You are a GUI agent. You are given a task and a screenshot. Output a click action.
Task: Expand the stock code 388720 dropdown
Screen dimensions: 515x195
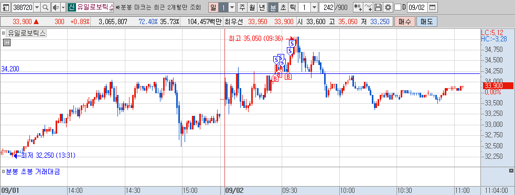click(37, 7)
